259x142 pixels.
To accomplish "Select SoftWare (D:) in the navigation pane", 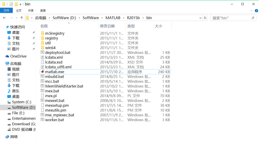I will pos(18,108).
